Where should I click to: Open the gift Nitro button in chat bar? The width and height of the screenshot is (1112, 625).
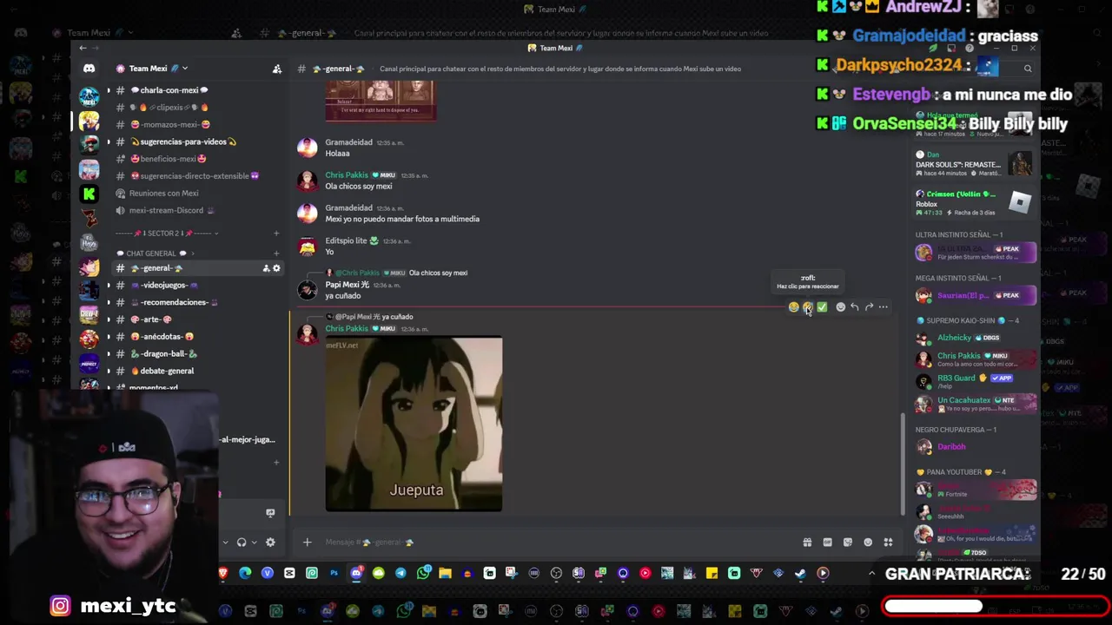[x=807, y=543]
